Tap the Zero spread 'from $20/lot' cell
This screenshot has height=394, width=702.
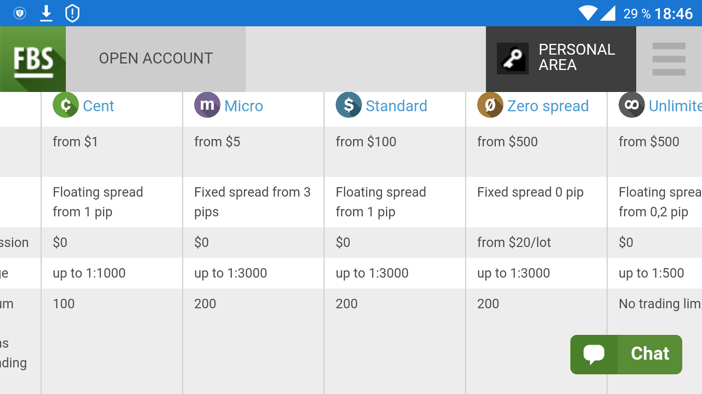coord(514,243)
